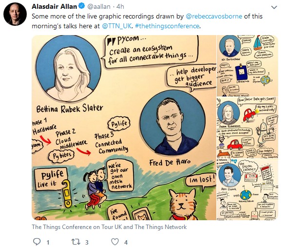Viewport: 284px width, 247px height.
Task: Click the reply count number 1
Action: tap(48, 242)
